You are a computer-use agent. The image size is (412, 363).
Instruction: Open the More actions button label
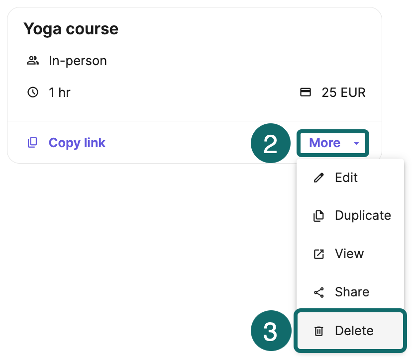tap(324, 143)
